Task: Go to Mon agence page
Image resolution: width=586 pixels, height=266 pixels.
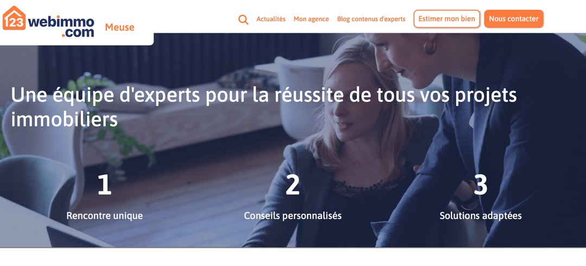Action: point(311,19)
